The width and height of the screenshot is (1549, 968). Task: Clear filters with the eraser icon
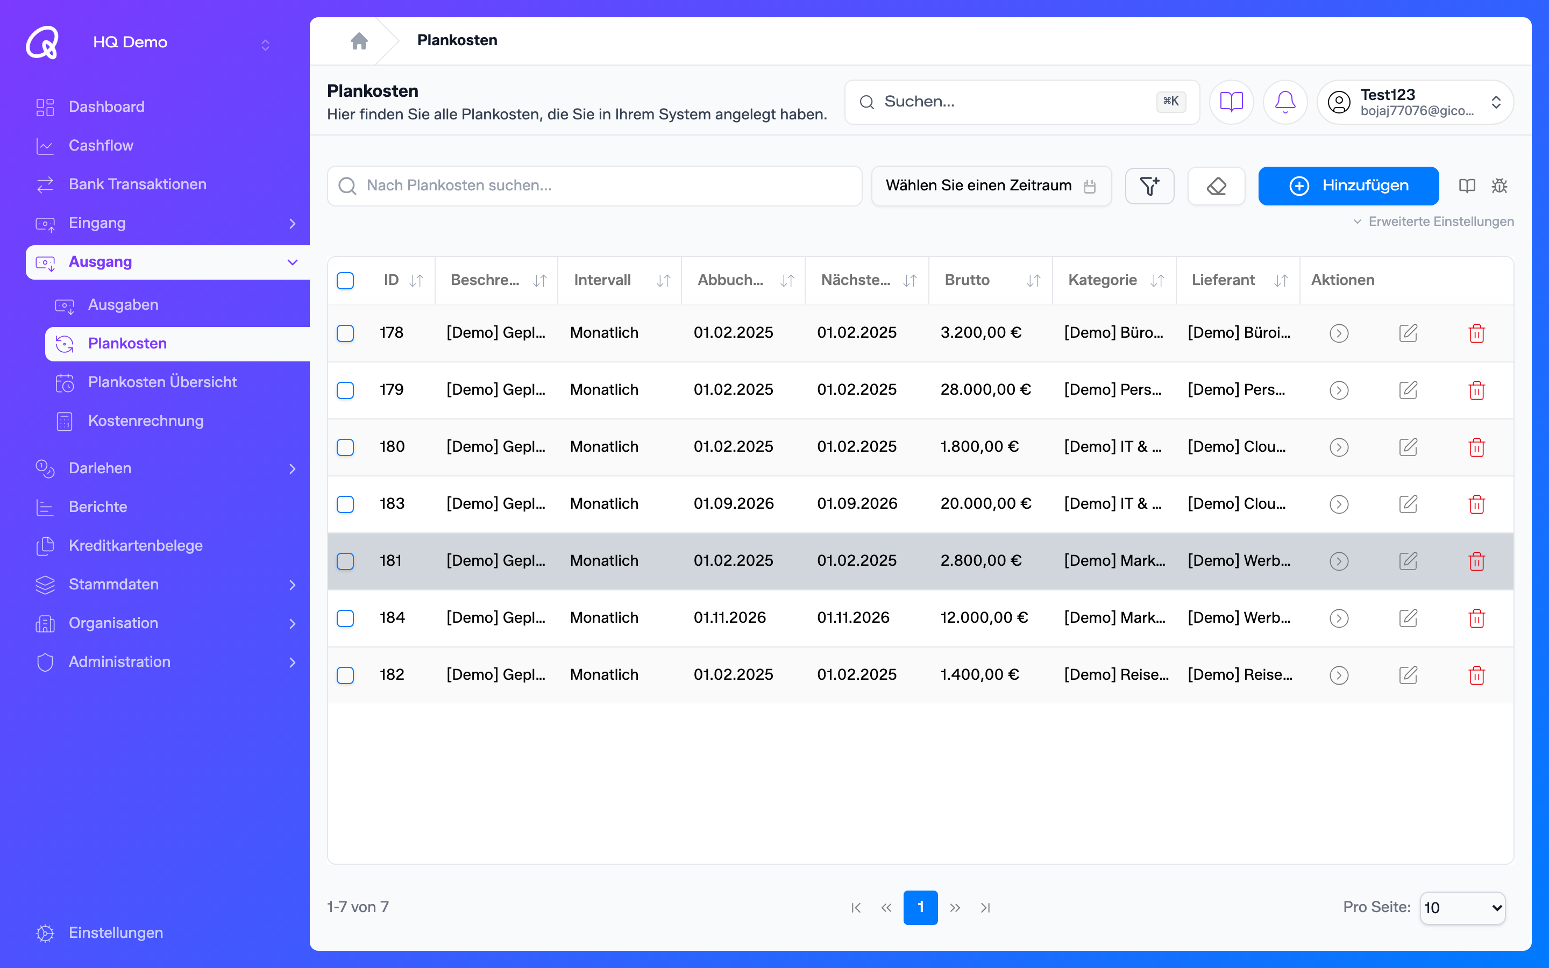1216,186
